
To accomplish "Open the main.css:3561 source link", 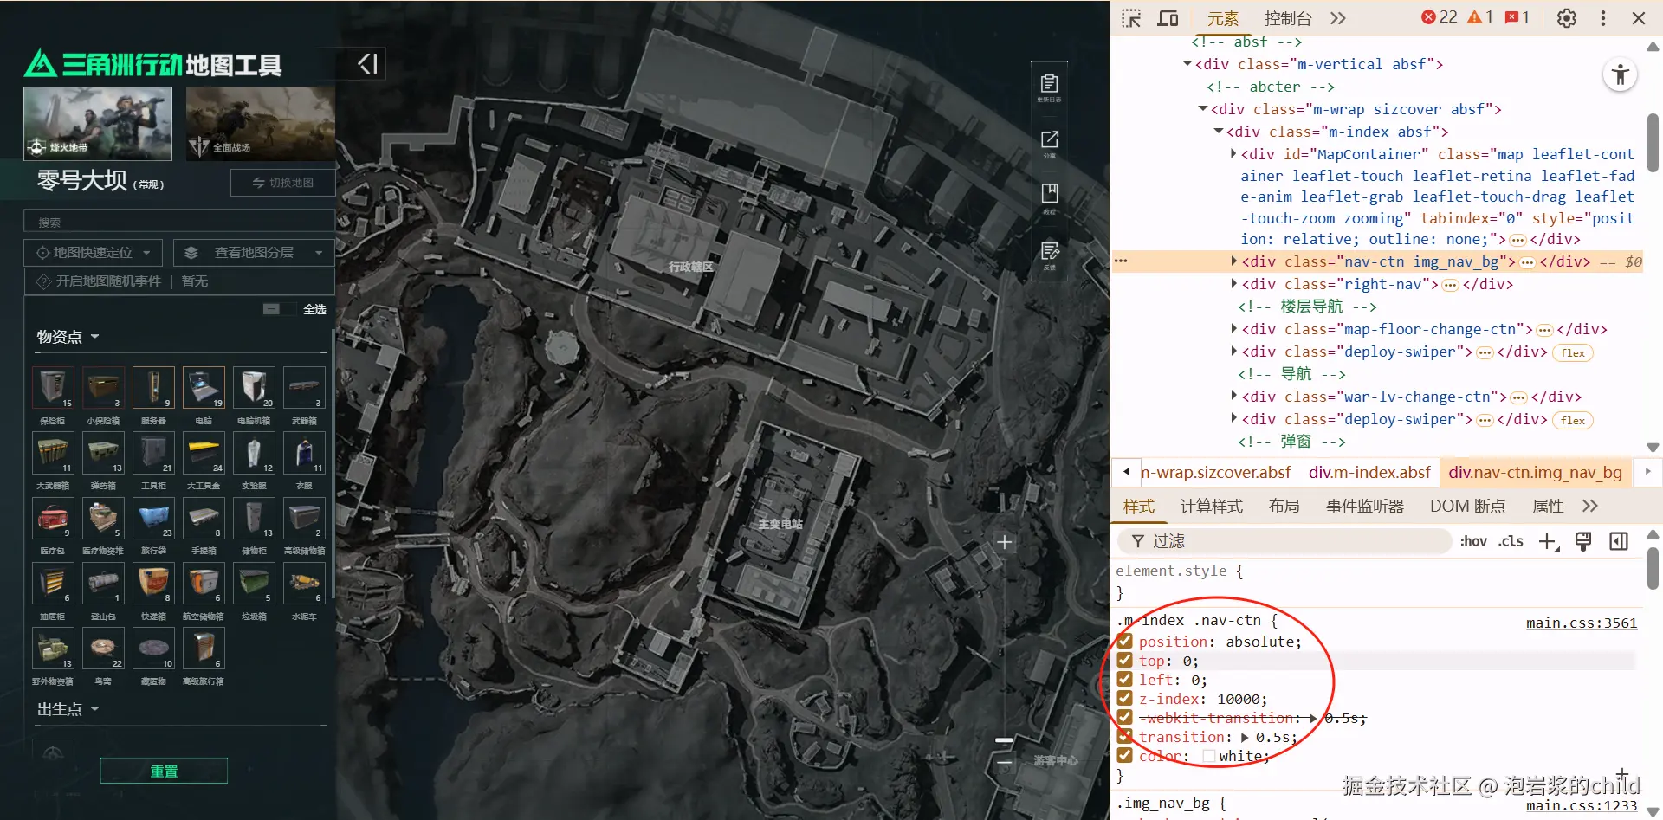I will click(1582, 623).
